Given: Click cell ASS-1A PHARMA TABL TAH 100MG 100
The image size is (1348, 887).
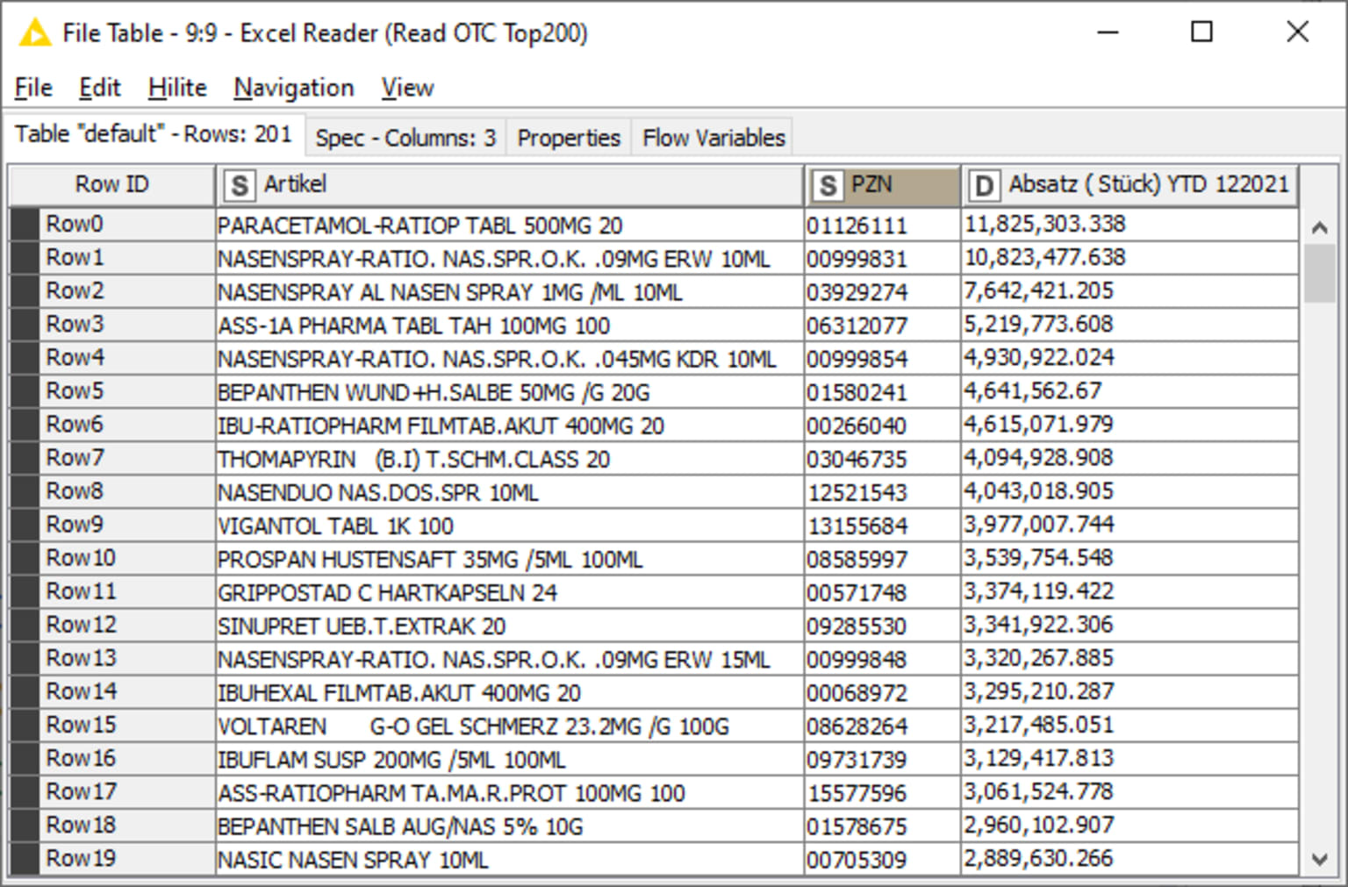Looking at the screenshot, I should pyautogui.click(x=510, y=325).
